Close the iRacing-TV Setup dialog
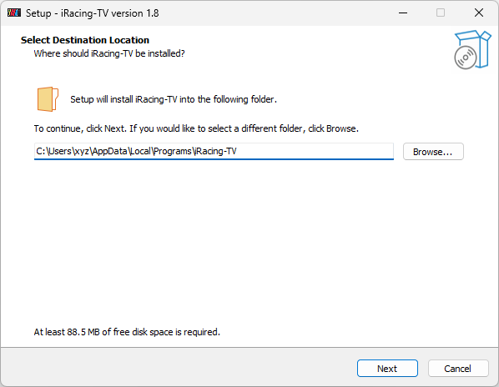Image resolution: width=499 pixels, height=387 pixels. [x=479, y=13]
